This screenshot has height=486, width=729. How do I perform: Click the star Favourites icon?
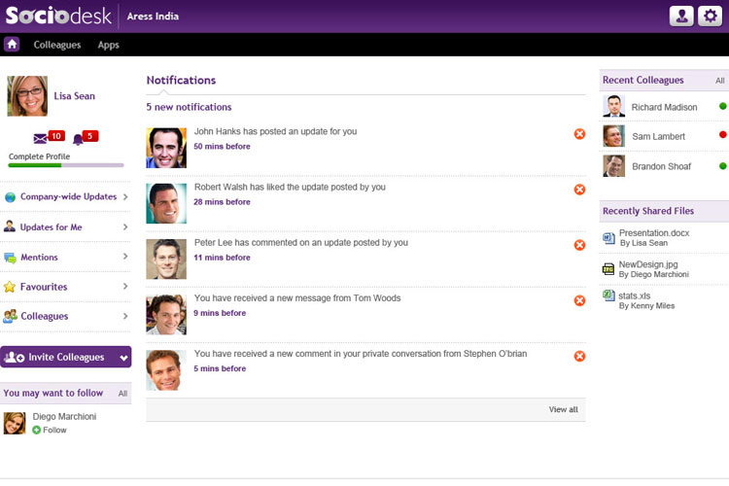coord(10,287)
